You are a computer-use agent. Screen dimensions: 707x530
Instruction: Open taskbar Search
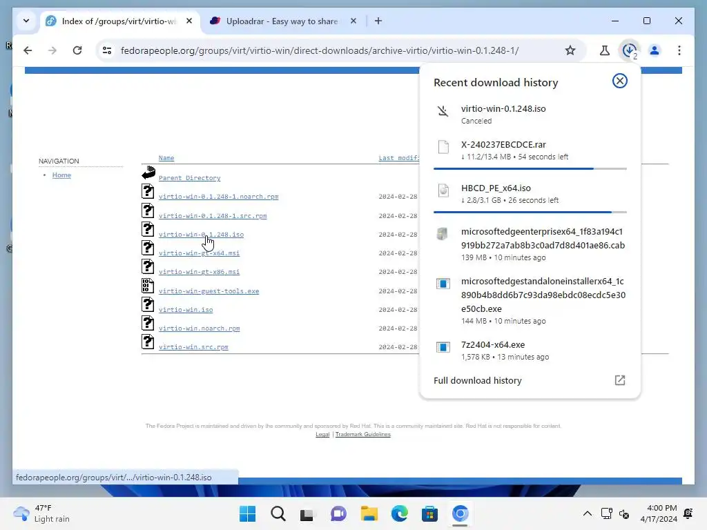[x=278, y=513]
